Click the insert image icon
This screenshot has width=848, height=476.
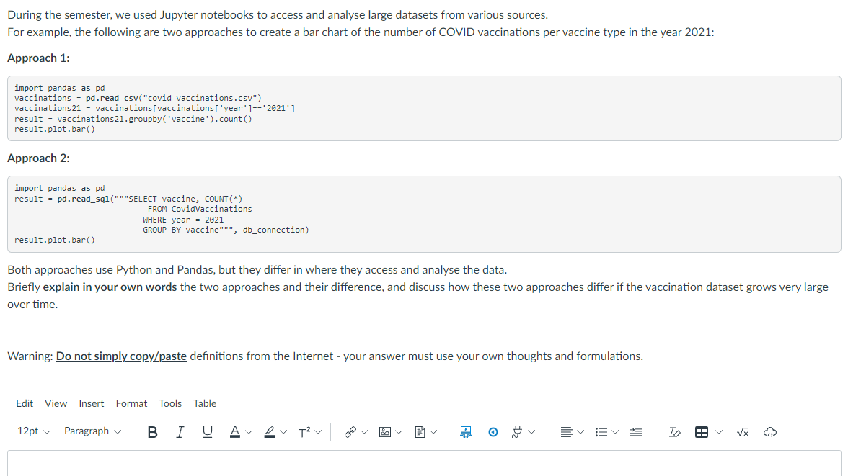pyautogui.click(x=385, y=431)
